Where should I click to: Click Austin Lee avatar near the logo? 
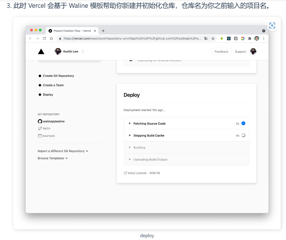pos(58,51)
